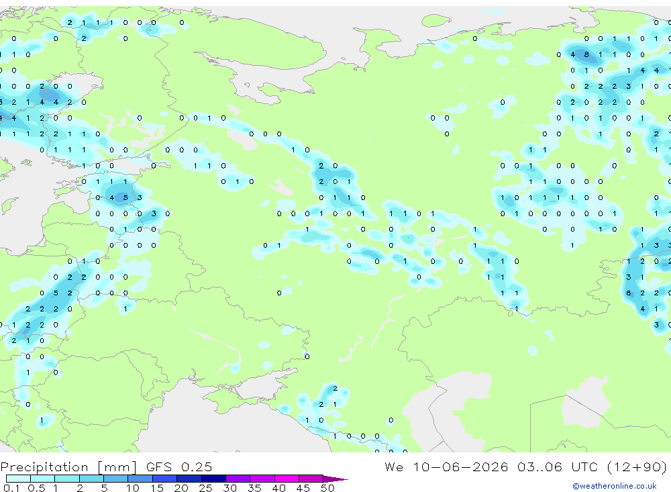Viewport: 671px width, 492px height.
Task: Select the 30–35 mm legend color swatch
Action: coord(238,479)
